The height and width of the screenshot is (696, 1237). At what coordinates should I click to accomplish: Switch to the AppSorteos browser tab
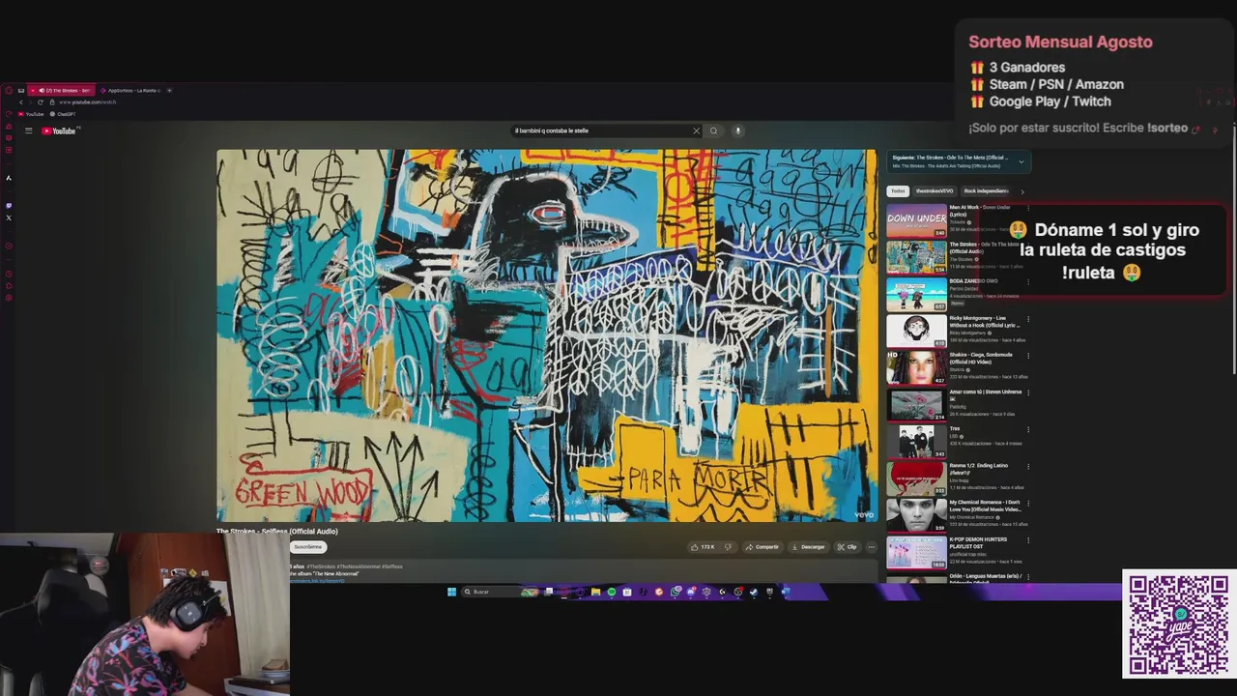tap(130, 90)
